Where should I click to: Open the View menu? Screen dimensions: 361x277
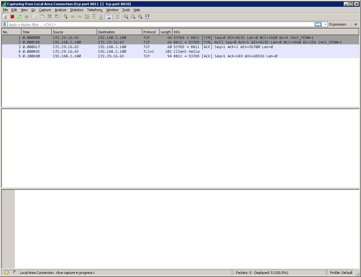click(24, 10)
